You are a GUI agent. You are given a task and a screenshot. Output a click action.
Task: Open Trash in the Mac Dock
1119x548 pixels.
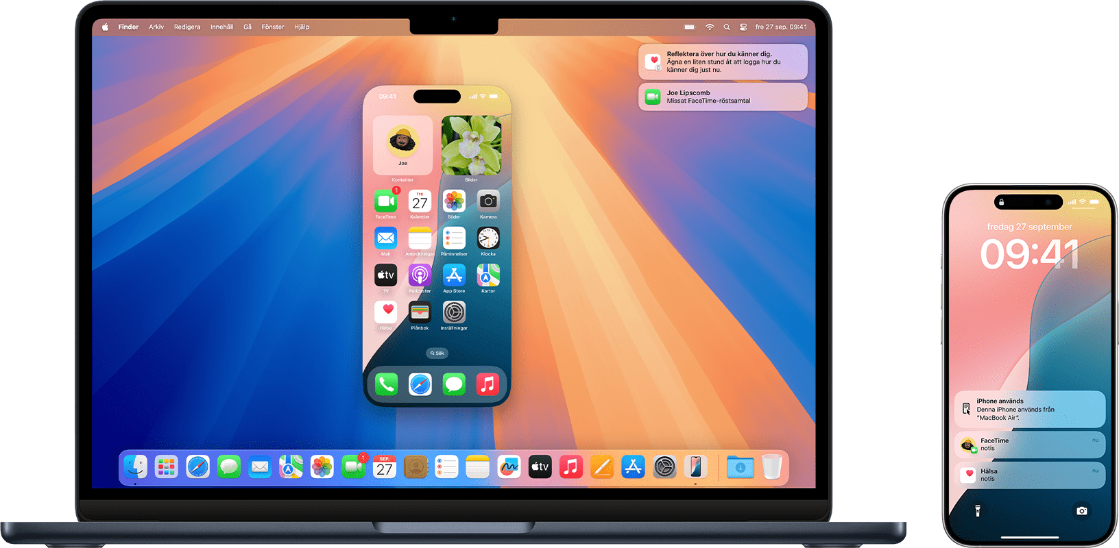point(772,467)
